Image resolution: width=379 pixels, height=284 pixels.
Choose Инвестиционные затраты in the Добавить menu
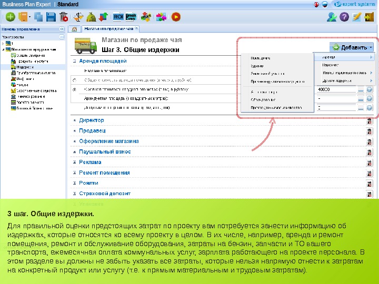point(344,73)
